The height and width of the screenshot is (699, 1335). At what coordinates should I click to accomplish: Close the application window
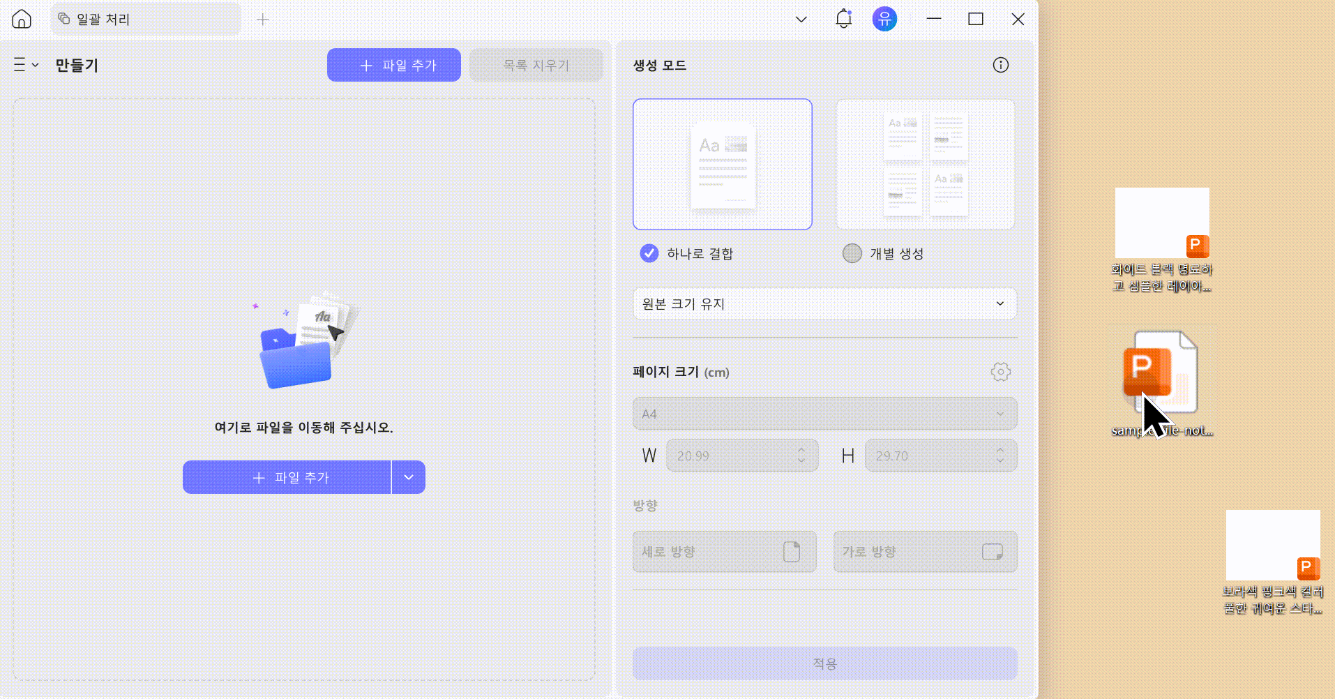pyautogui.click(x=1018, y=19)
